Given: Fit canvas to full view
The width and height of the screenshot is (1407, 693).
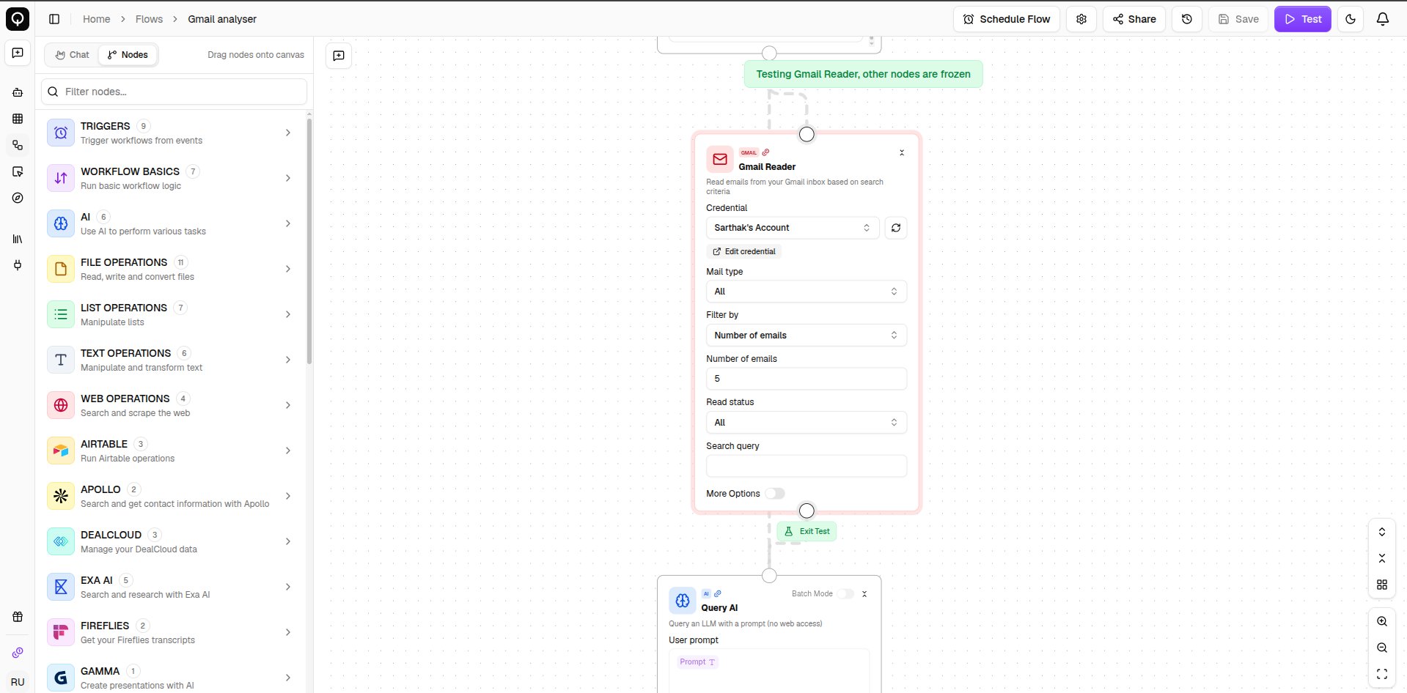Looking at the screenshot, I should point(1382,674).
